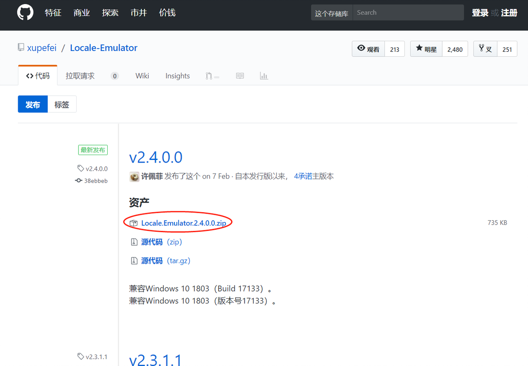Switch to the Wiki tab
This screenshot has height=366, width=528.
142,76
